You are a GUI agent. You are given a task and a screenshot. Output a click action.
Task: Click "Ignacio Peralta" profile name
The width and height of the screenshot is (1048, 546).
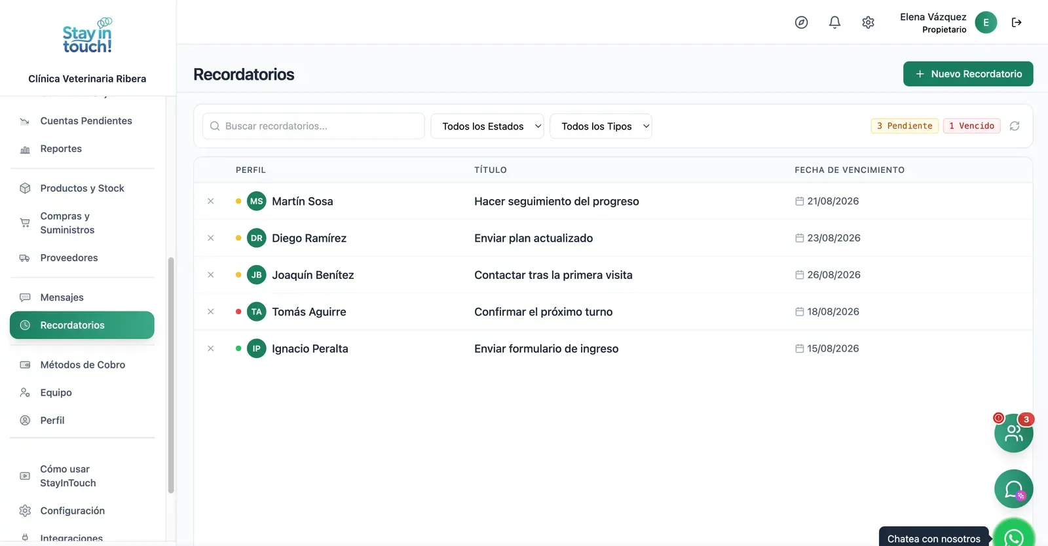[x=310, y=349]
